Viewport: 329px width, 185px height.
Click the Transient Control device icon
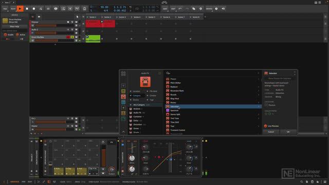[168, 130]
